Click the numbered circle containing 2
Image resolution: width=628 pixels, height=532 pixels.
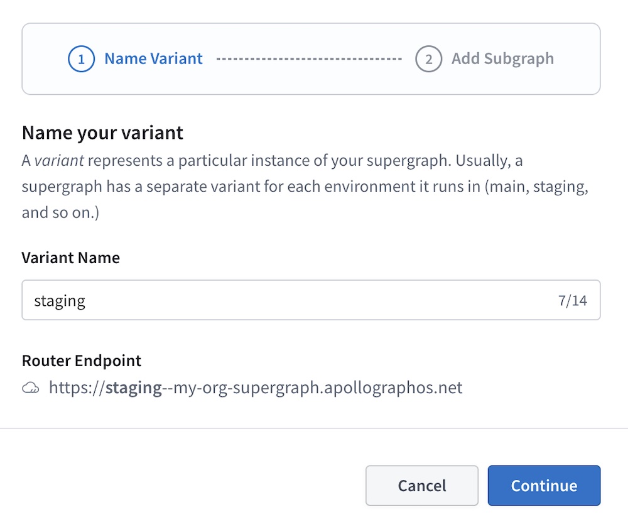click(429, 58)
